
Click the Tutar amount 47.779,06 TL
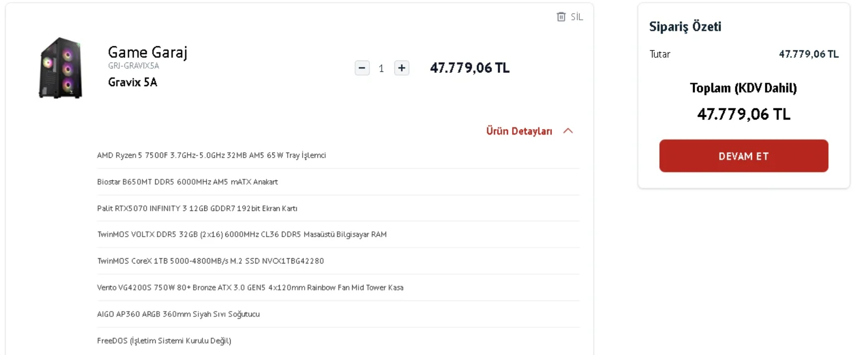click(x=809, y=54)
